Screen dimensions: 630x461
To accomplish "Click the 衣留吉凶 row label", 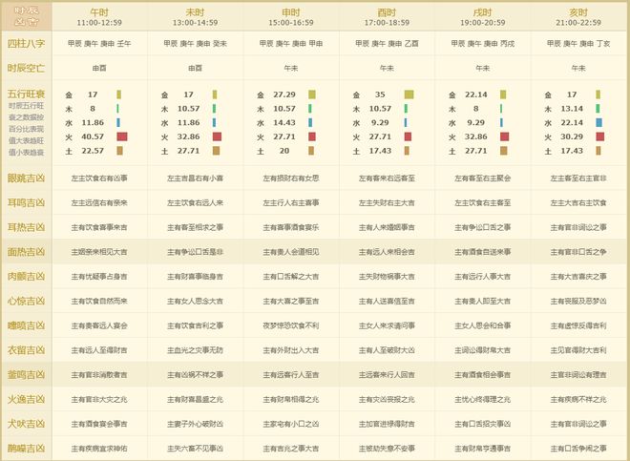I will pos(26,350).
